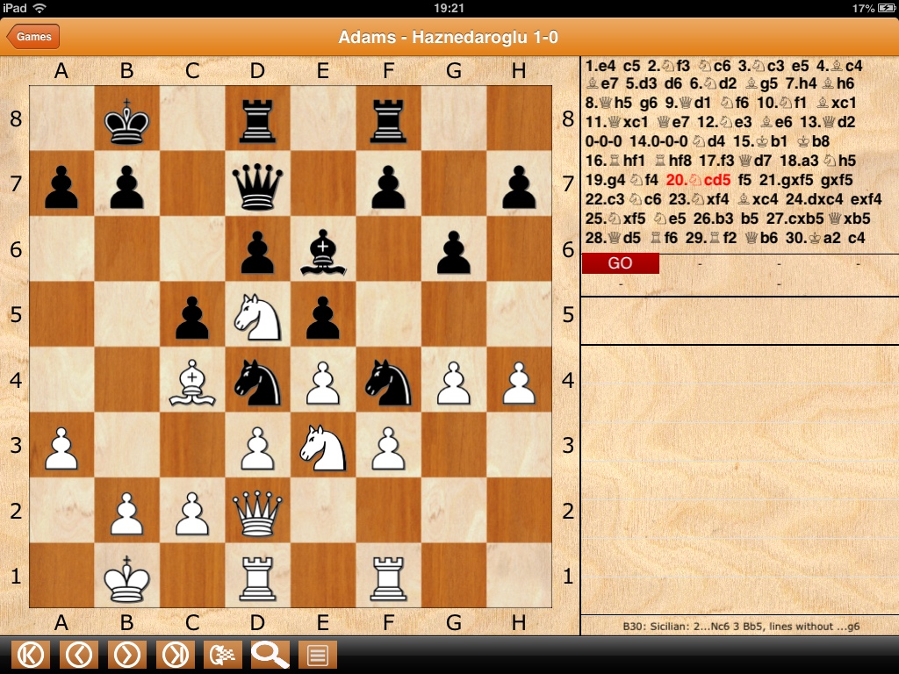This screenshot has height=674, width=899.
Task: Open the magnifying glass search
Action: 270,655
